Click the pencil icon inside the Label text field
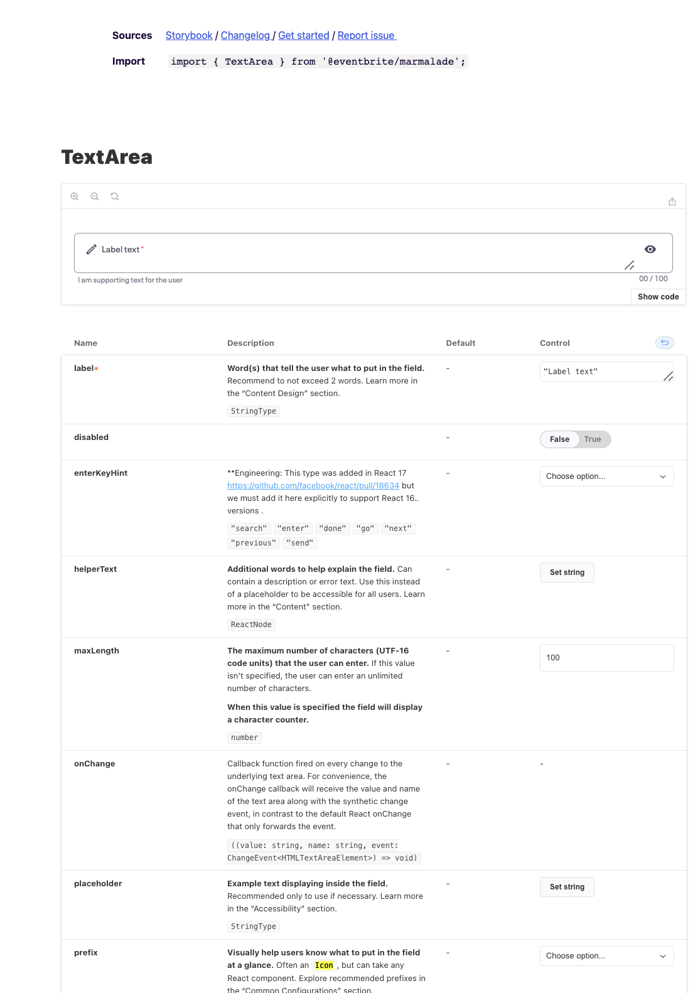693x993 pixels. [92, 249]
